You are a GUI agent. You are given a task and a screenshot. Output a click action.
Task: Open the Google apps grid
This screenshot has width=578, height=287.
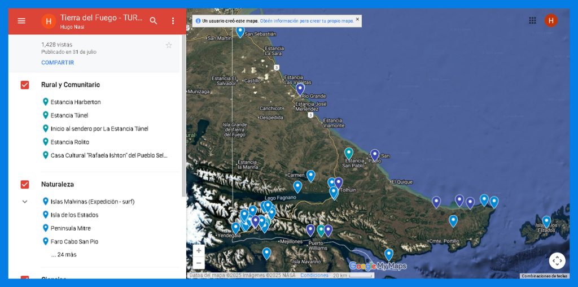(x=532, y=20)
